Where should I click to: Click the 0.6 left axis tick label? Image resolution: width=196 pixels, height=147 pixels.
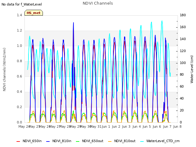[x=19, y=76]
